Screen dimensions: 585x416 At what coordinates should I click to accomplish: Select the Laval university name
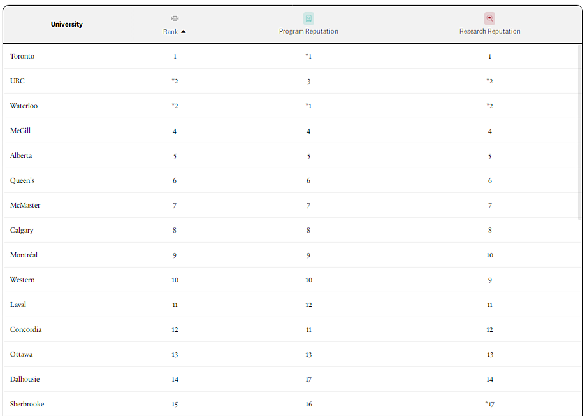pos(18,305)
